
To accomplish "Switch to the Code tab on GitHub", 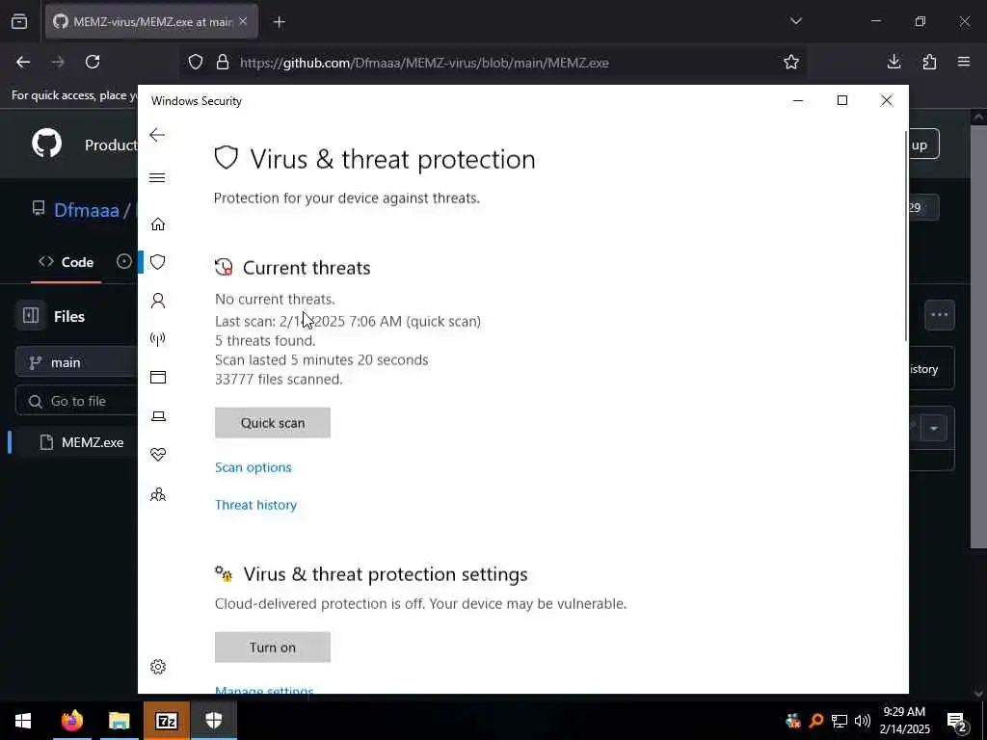I will click(x=67, y=262).
